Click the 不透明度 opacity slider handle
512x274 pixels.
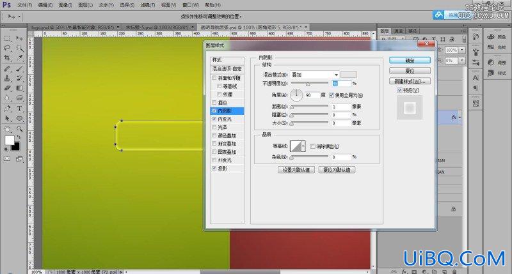point(308,84)
